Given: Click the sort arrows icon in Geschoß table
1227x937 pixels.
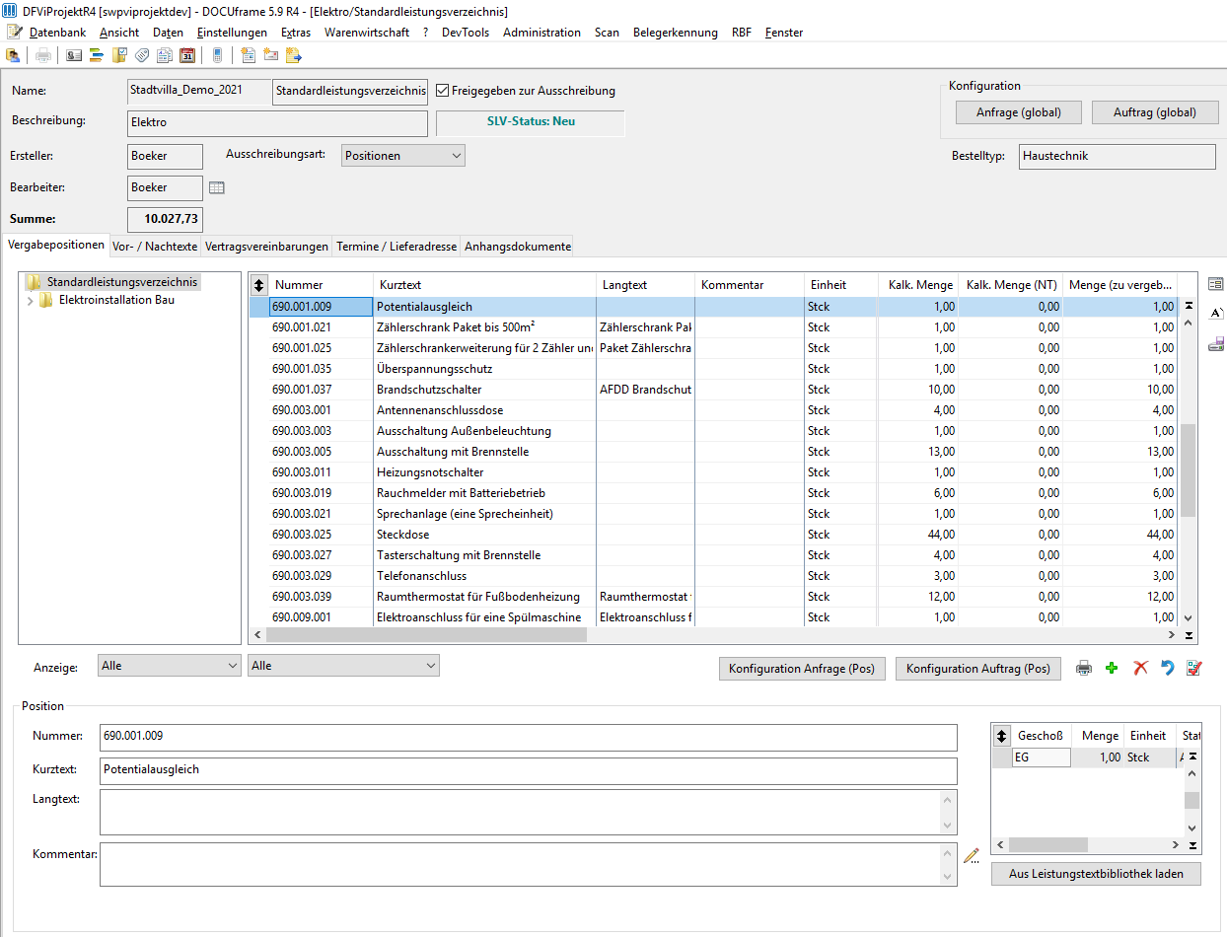Looking at the screenshot, I should click(1002, 736).
